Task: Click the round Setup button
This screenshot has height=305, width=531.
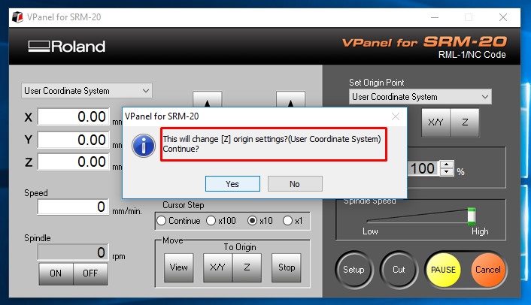Action: point(354,270)
